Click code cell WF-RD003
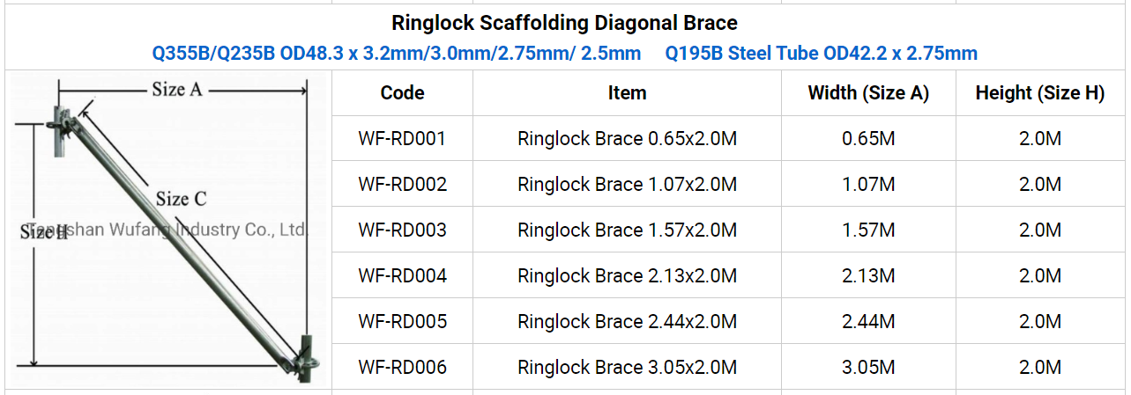This screenshot has height=395, width=1131. click(x=402, y=230)
